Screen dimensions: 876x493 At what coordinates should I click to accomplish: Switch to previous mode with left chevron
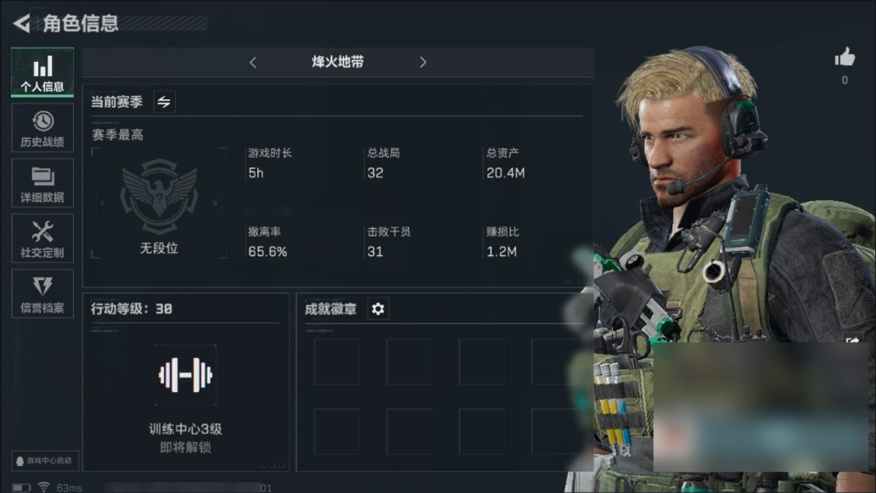point(253,63)
